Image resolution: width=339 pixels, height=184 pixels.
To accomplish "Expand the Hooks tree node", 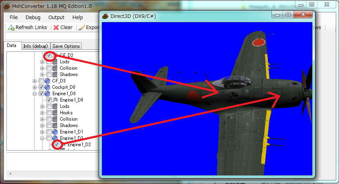I will click(x=42, y=113).
